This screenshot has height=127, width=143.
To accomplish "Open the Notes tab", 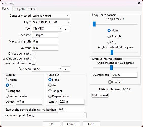I will (x=31, y=9).
